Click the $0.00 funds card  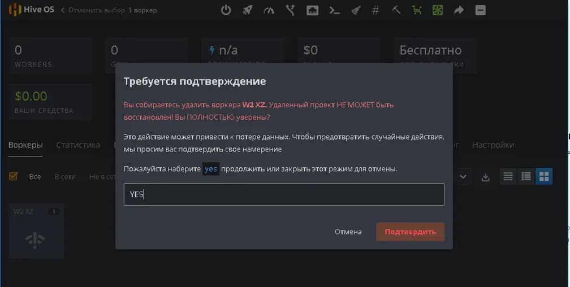tap(50, 102)
